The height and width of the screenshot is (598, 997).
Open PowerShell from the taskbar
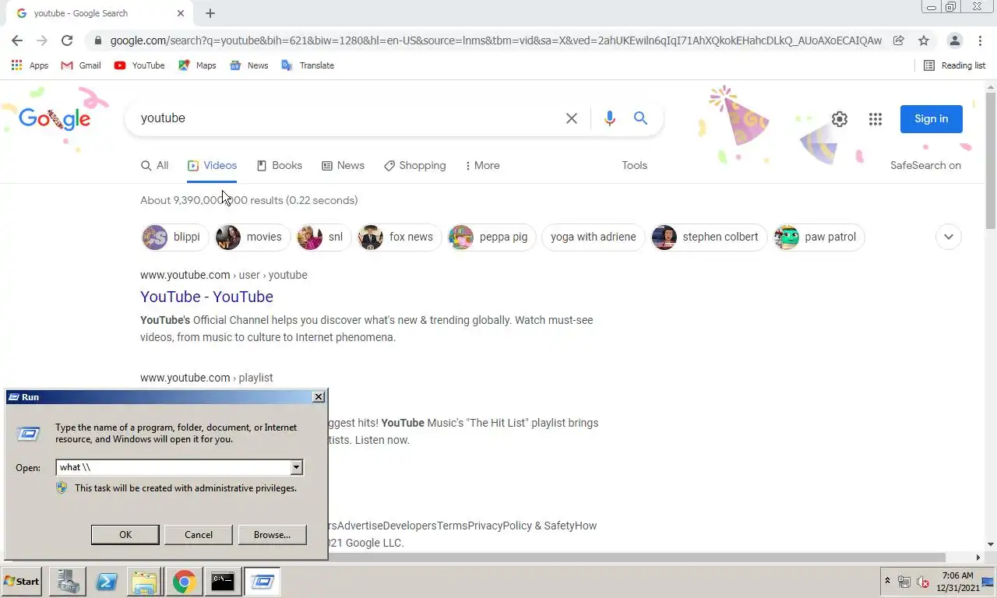[107, 582]
